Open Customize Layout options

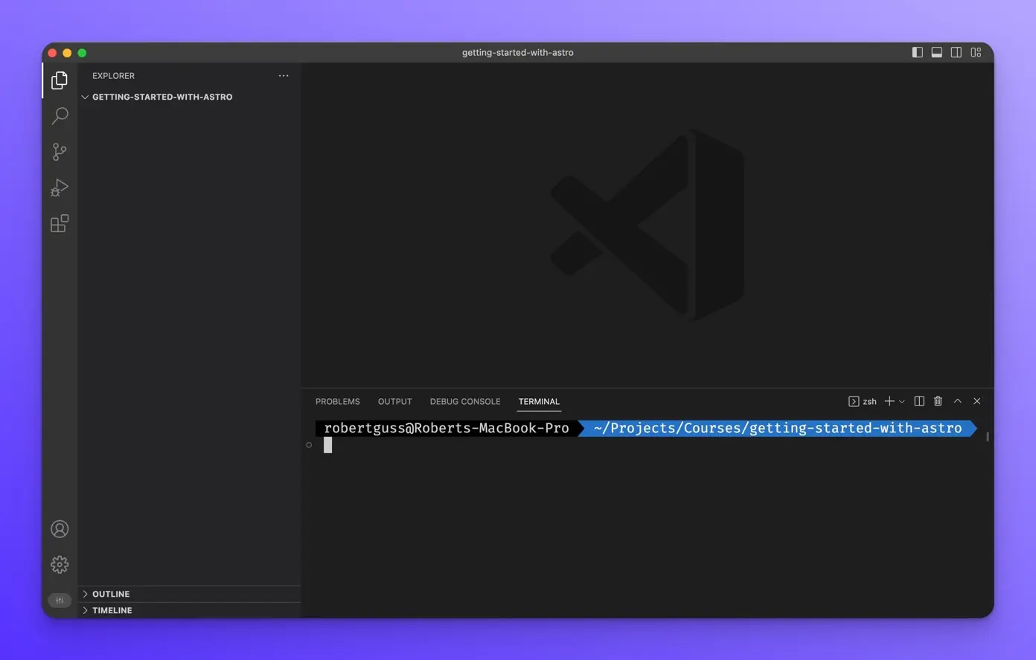(976, 52)
